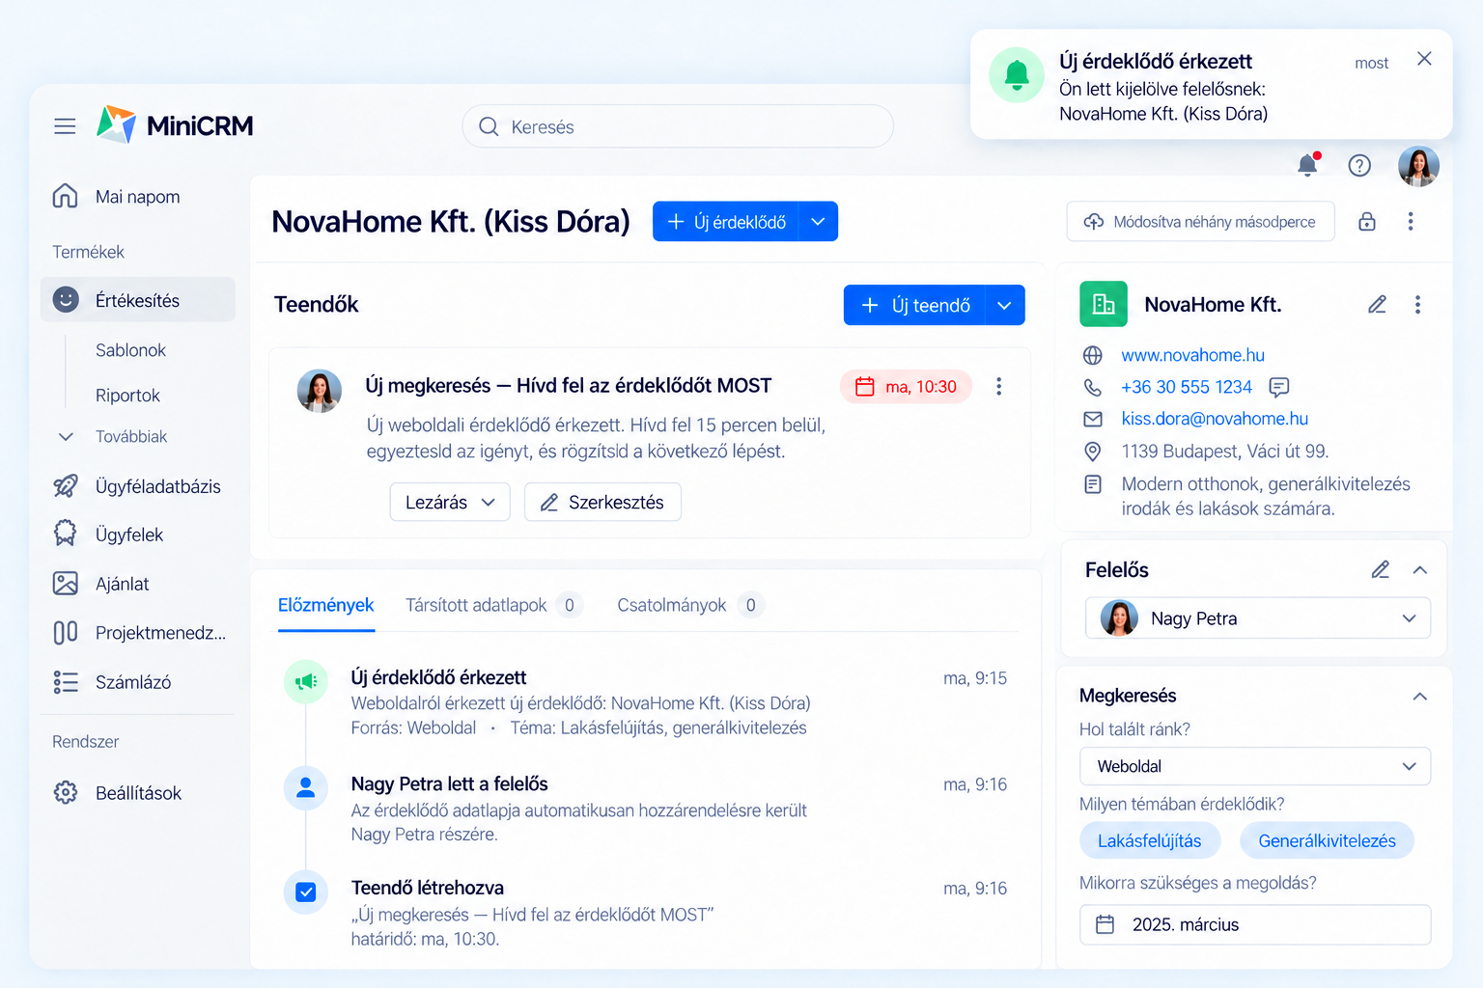Click the kiss.dora@novahome.hu email link
Viewport: 1483px width, 988px height.
tap(1215, 419)
